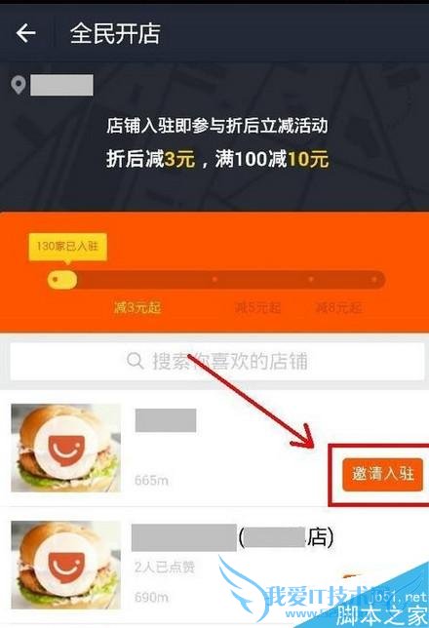The height and width of the screenshot is (628, 429).
Task: Select the 减5元起 milestone label
Action: [x=257, y=307]
